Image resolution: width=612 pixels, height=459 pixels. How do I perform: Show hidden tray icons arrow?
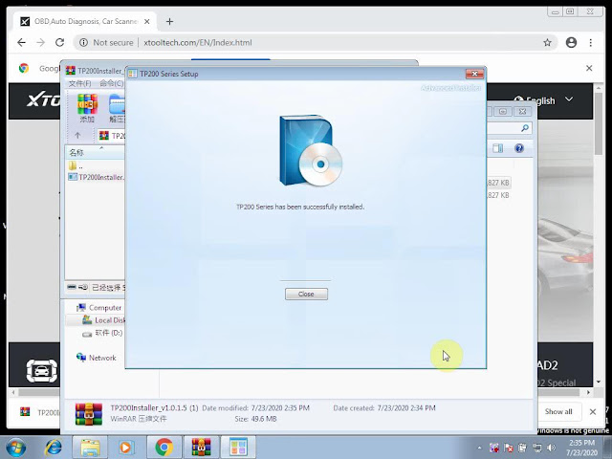[x=479, y=448]
